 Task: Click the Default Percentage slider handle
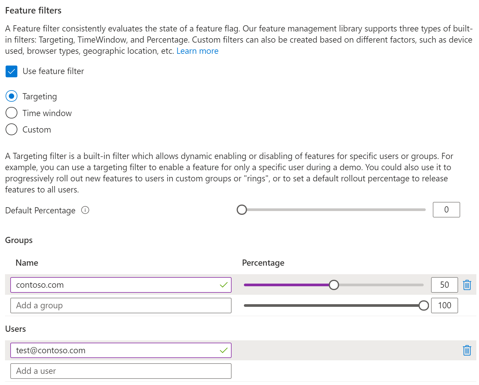[x=242, y=210]
